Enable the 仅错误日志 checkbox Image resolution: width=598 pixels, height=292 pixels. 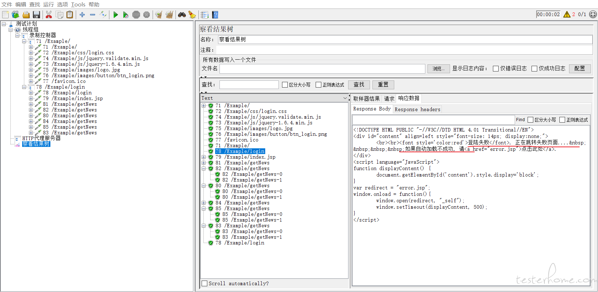click(496, 69)
